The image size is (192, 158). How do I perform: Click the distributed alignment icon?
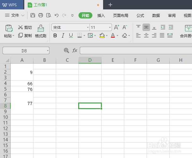(170, 35)
